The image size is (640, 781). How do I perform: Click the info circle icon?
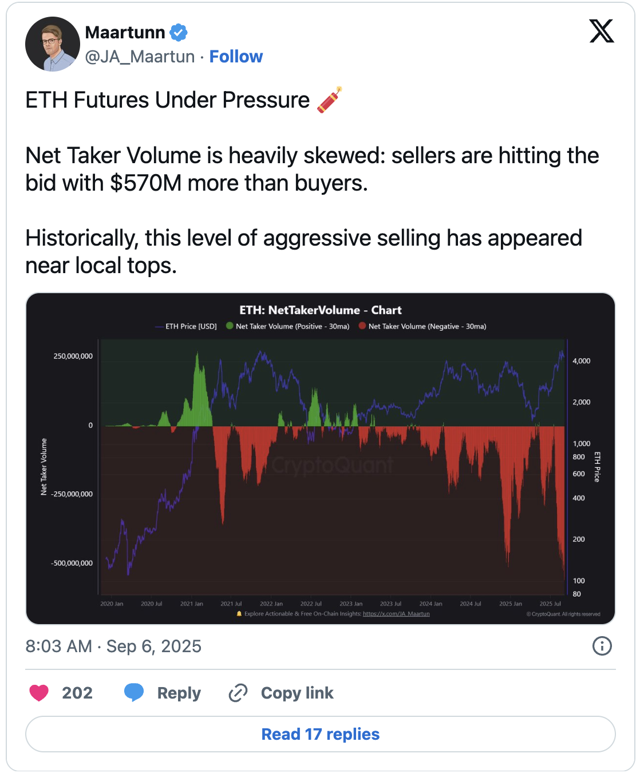(602, 646)
